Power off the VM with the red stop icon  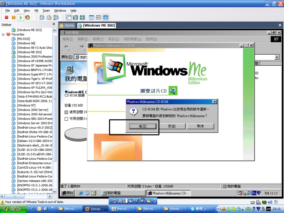(x=6, y=17)
